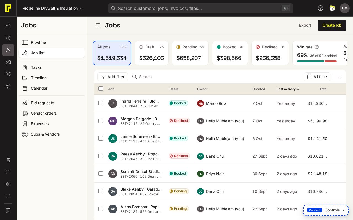This screenshot has height=220, width=353.
Task: Open the HM user avatar menu
Action: pyautogui.click(x=345, y=8)
